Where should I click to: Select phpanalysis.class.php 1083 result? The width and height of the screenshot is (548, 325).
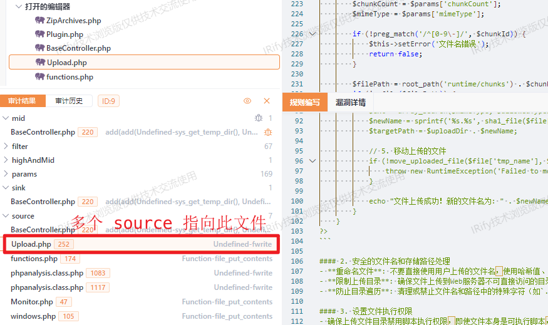[140, 273]
